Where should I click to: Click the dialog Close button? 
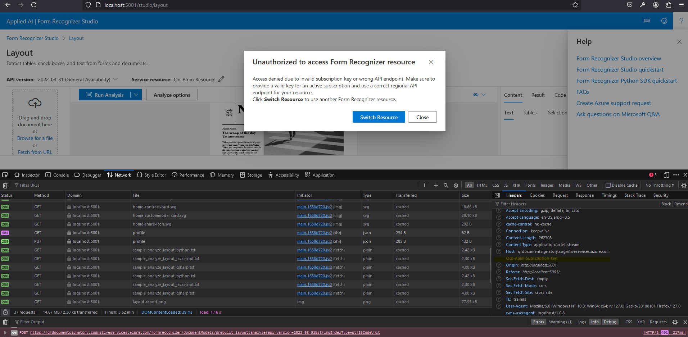pos(422,117)
